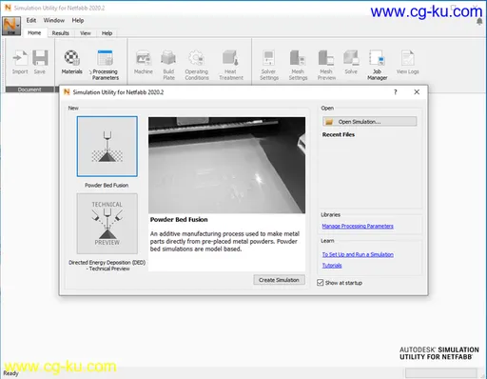Click the Open Simulation... button
Screen dimensions: 487x379
[x=370, y=122]
